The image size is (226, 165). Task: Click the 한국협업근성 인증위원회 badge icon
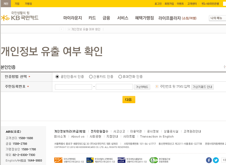coord(153,160)
